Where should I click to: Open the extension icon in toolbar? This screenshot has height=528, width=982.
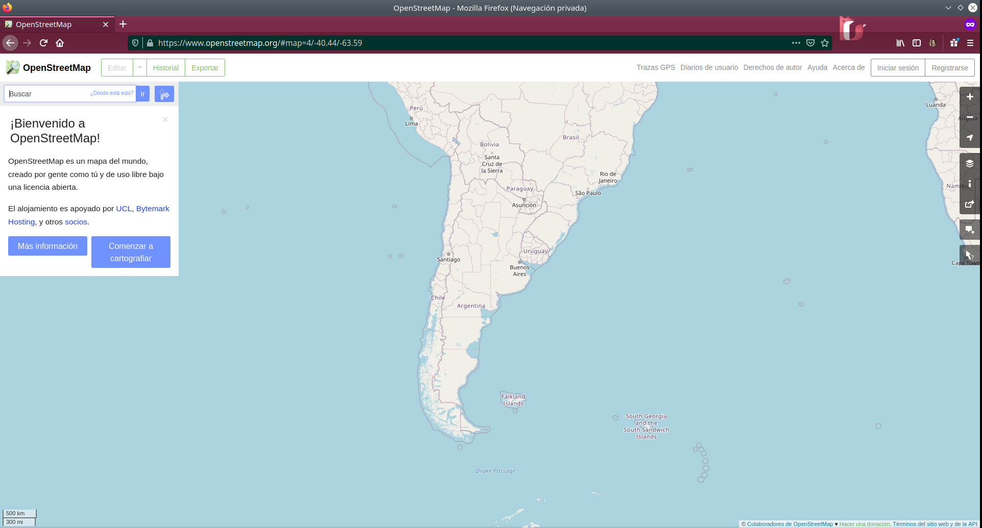pyautogui.click(x=954, y=43)
